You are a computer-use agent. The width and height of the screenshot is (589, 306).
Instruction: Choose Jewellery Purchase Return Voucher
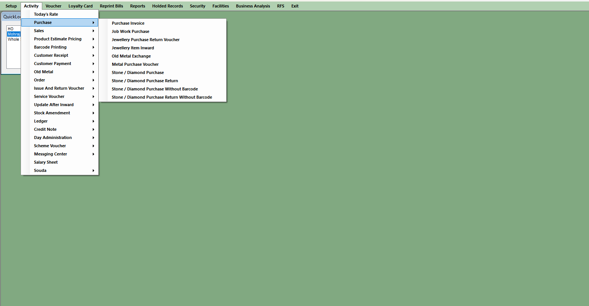(x=163, y=40)
